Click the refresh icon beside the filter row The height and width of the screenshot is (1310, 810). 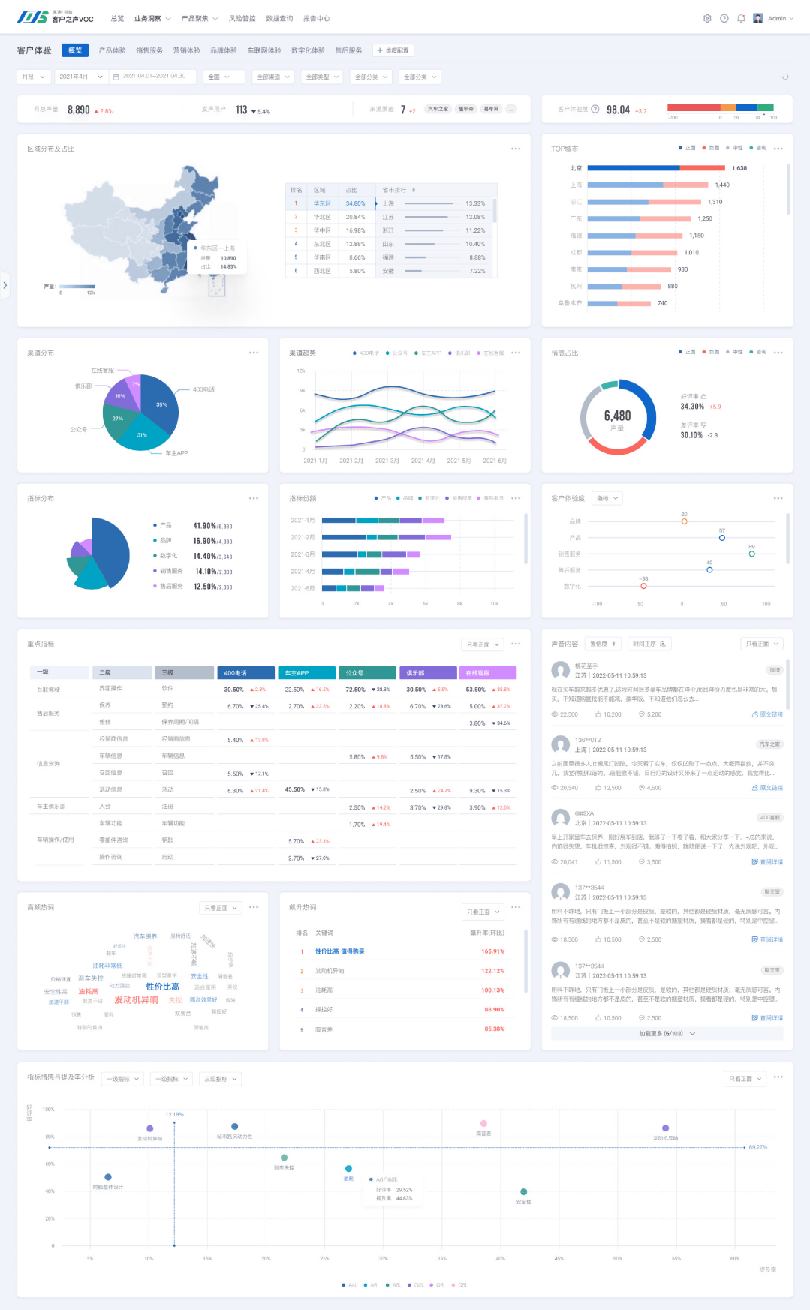pos(785,77)
